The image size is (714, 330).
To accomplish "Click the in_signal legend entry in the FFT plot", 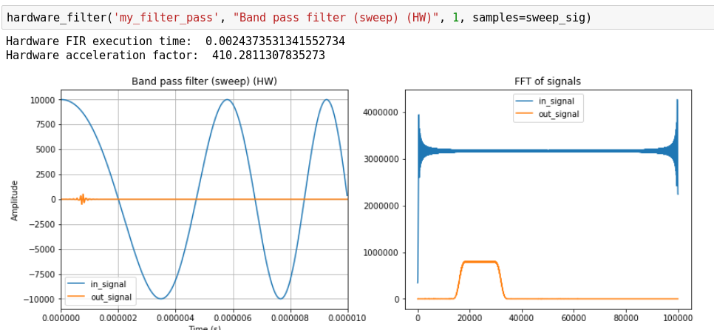I will pos(547,101).
